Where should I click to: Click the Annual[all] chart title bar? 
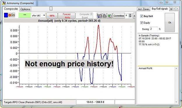[x=69, y=21]
